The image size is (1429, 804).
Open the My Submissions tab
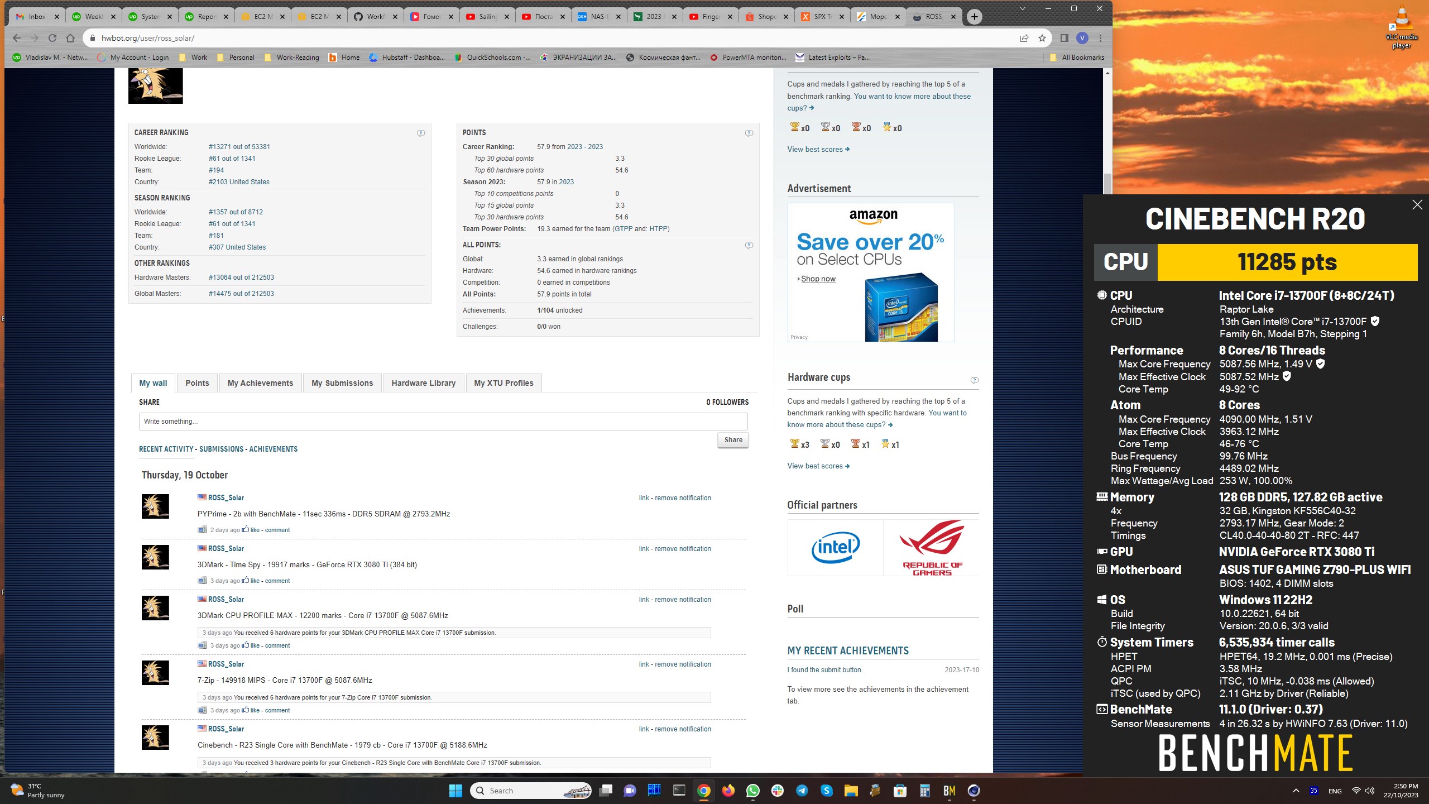(342, 383)
